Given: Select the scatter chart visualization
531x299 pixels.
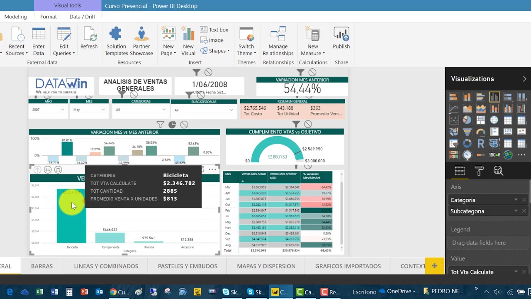Looking at the screenshot, I should (453, 120).
